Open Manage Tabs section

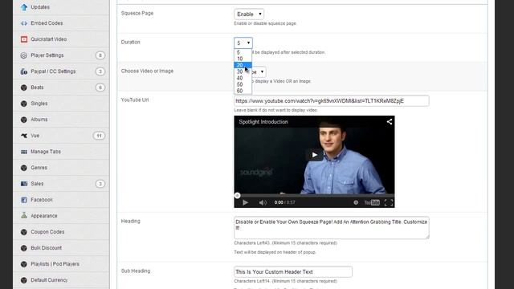(x=46, y=152)
